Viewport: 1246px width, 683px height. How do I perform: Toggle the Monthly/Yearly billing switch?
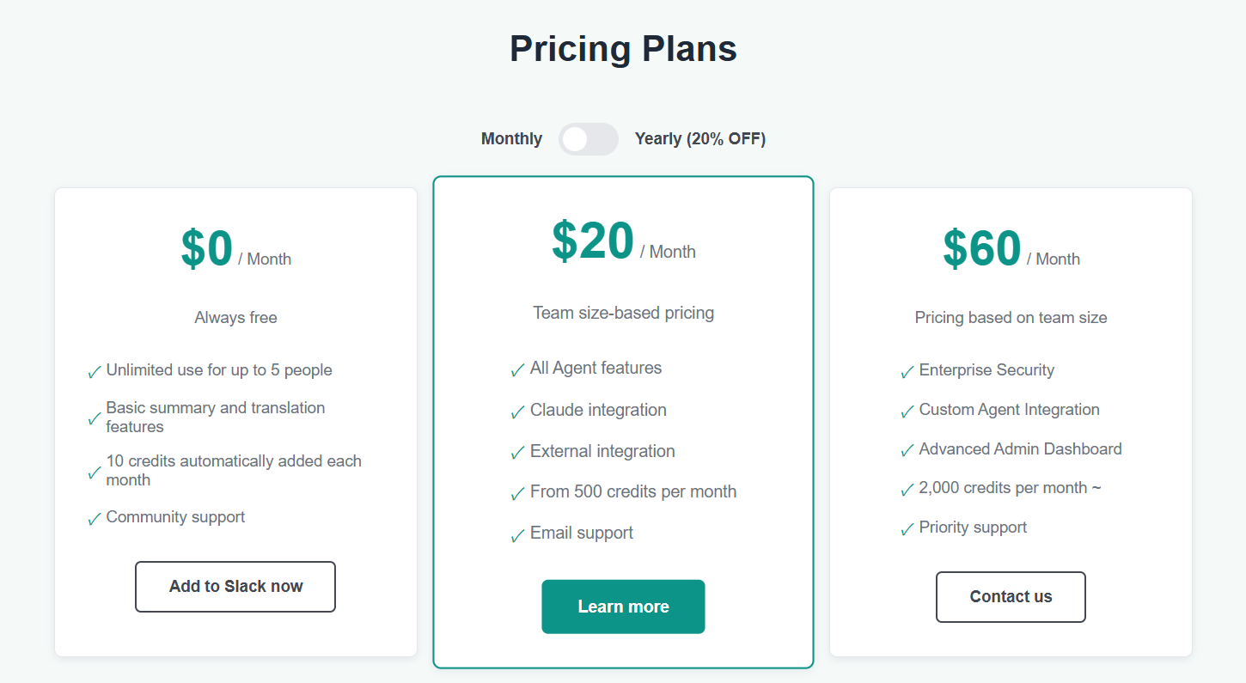coord(588,139)
